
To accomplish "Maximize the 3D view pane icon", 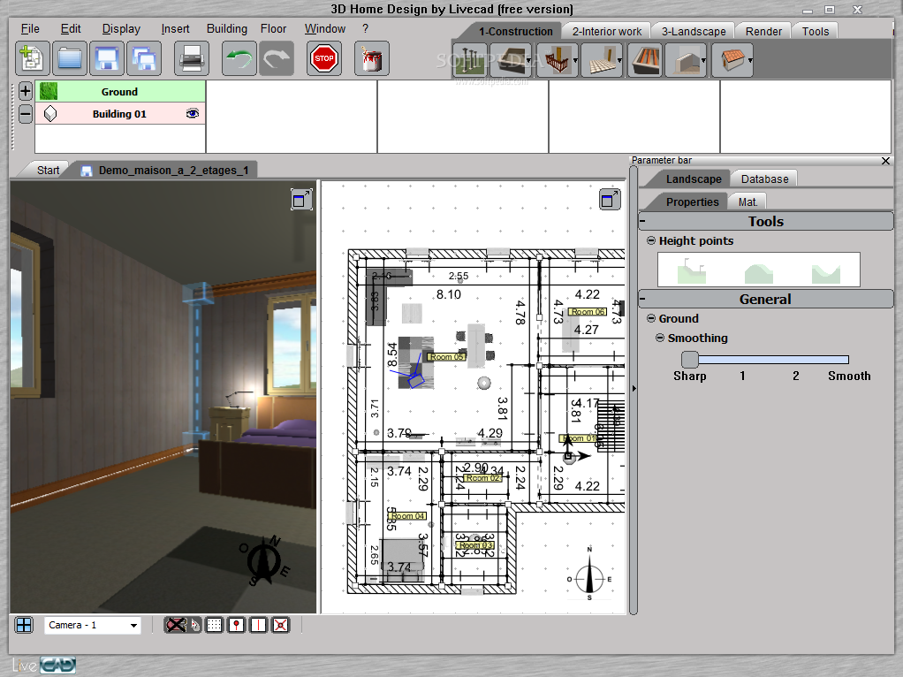I will (301, 200).
